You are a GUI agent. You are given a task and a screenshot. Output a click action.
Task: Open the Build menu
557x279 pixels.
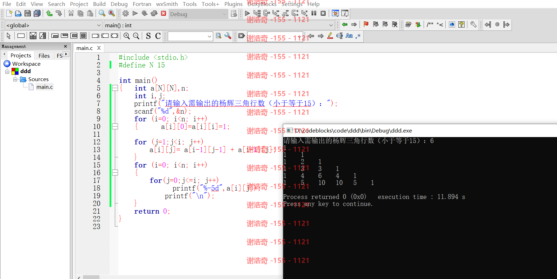[99, 4]
